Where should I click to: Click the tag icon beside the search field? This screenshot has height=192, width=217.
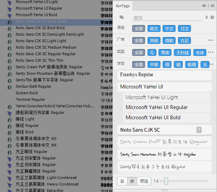pos(122,17)
